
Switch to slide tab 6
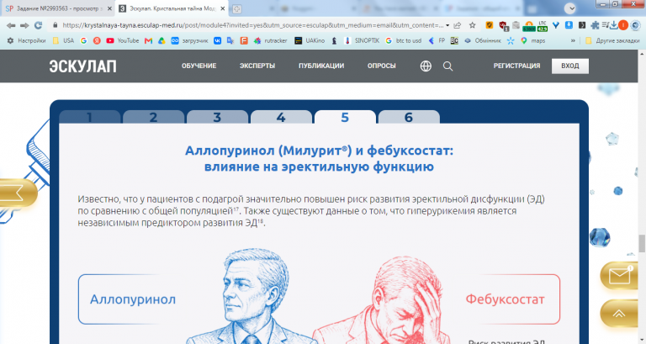(x=409, y=117)
